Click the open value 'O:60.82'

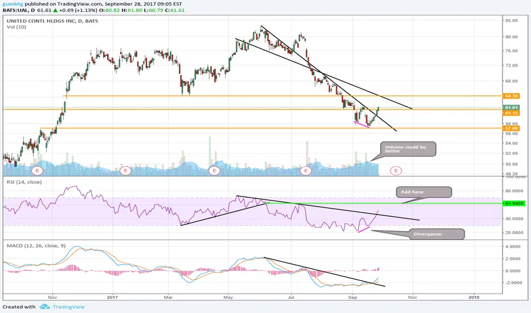(x=111, y=10)
